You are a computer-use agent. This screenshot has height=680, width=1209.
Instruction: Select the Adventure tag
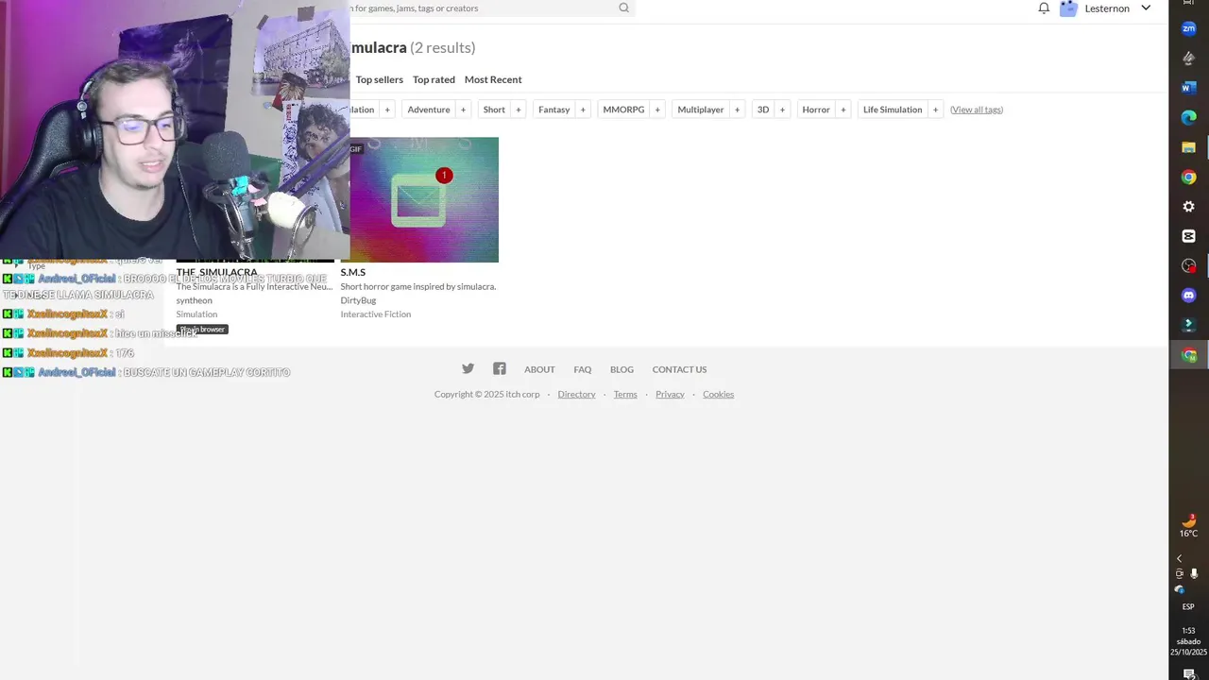[x=429, y=110]
